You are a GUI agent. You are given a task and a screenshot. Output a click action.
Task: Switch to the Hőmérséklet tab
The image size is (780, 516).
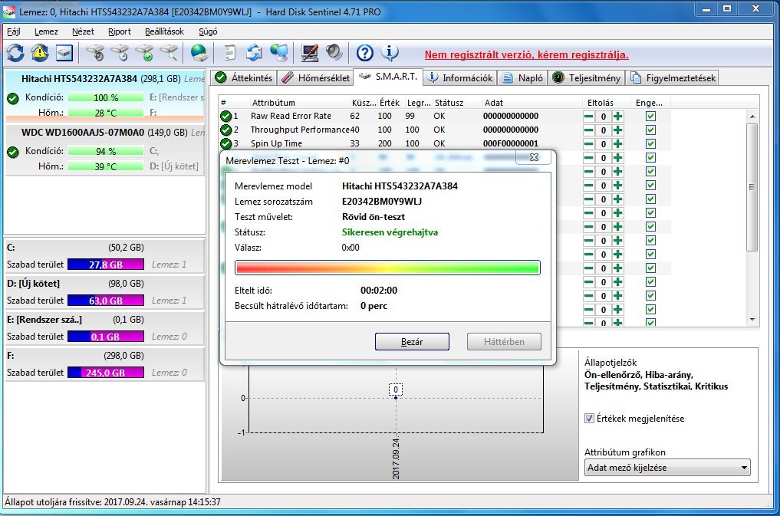[x=315, y=77]
